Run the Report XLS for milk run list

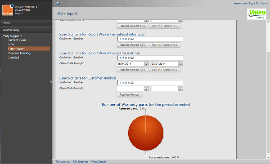165,70
